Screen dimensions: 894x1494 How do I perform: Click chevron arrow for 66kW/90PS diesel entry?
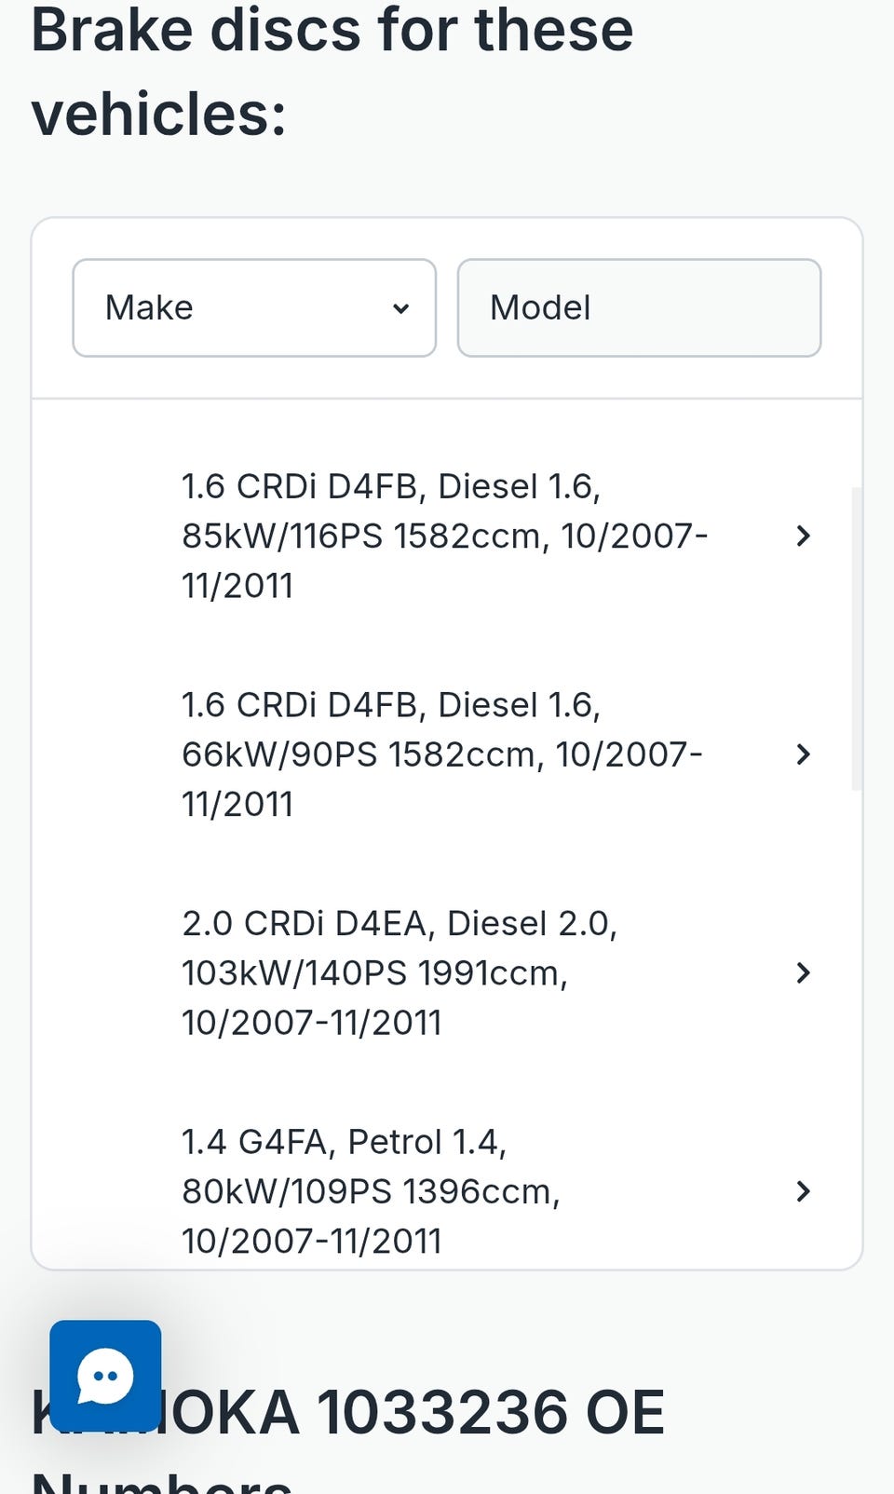[x=804, y=754]
